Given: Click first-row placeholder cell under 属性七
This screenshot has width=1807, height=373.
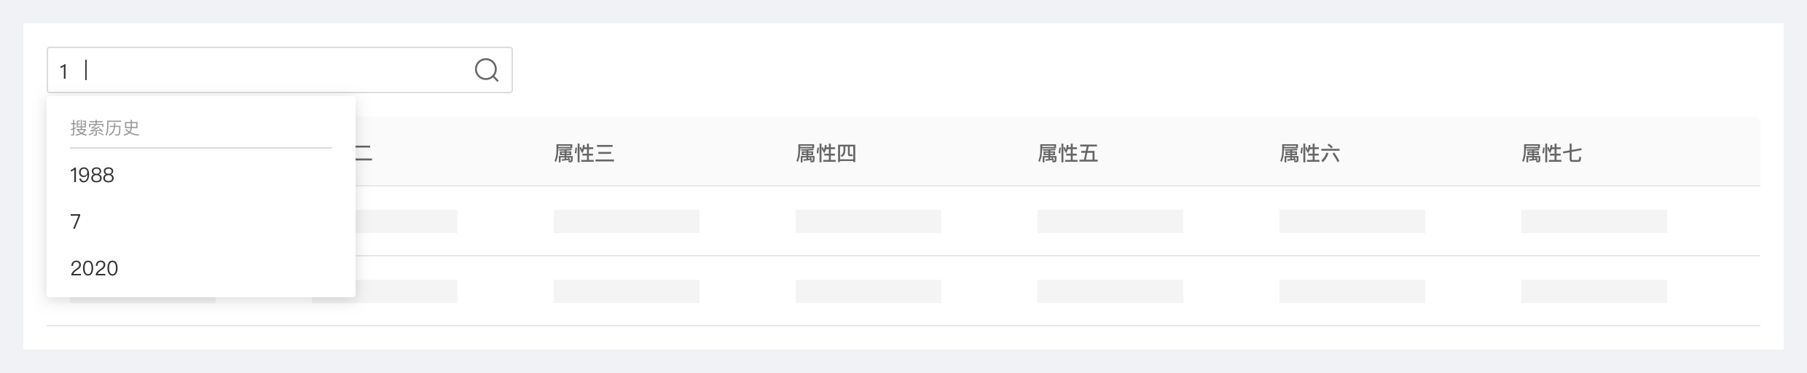Looking at the screenshot, I should (1594, 221).
